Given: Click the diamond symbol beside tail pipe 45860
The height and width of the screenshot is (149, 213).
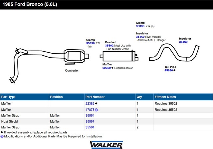Looking at the screenshot, I should [174, 70].
